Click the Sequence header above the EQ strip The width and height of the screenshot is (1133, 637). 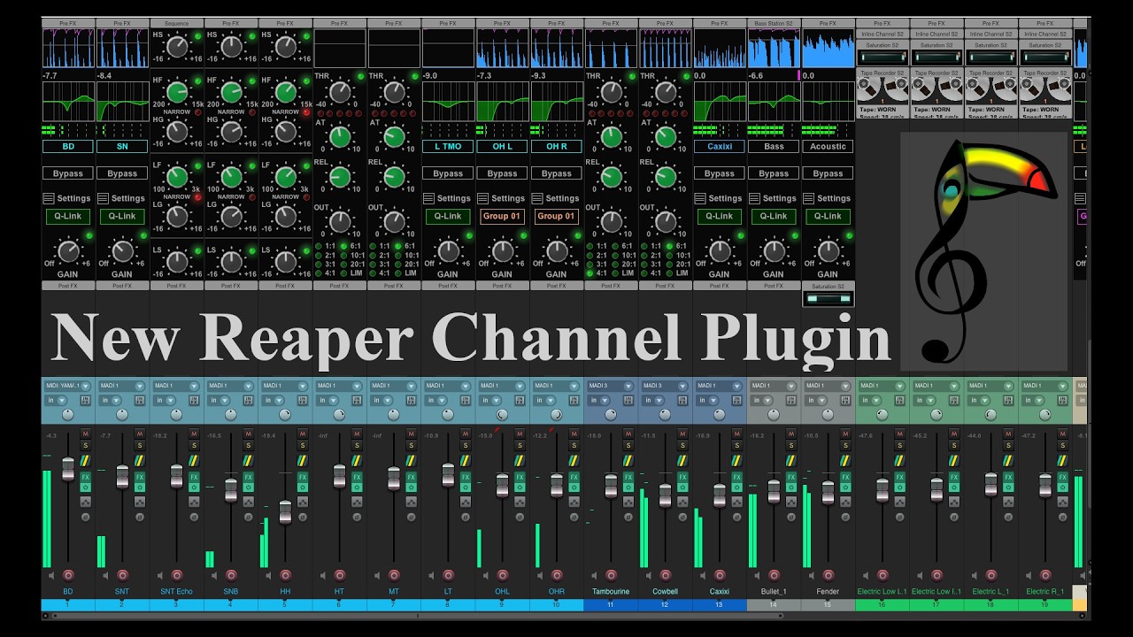[176, 23]
